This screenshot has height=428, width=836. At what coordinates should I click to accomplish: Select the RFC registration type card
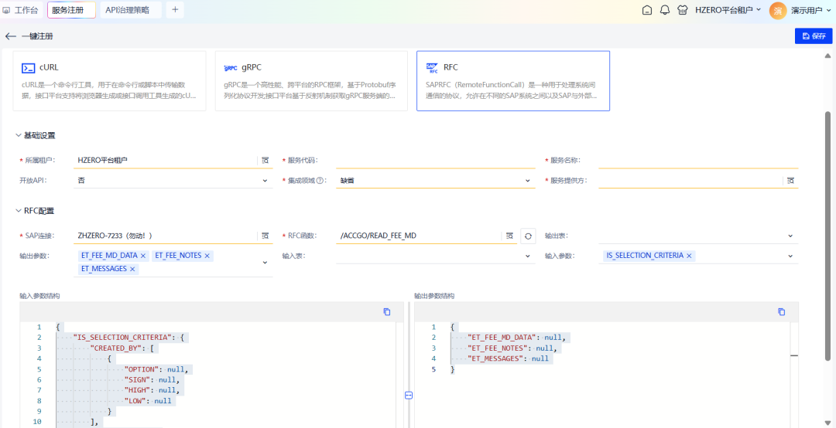click(x=512, y=81)
